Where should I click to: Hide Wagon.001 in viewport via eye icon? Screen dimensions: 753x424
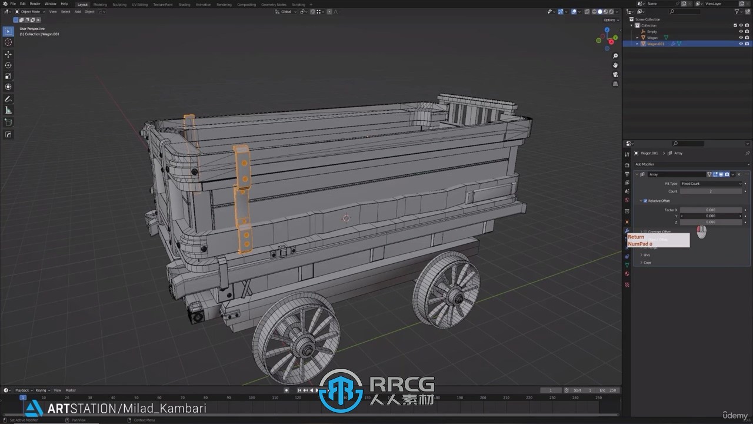tap(741, 44)
